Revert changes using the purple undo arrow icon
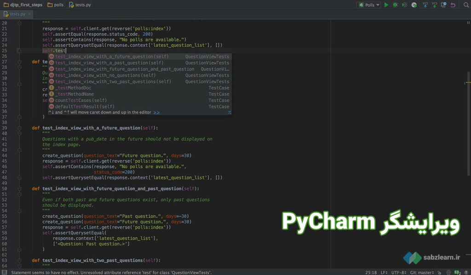471x275 pixels. click(453, 5)
